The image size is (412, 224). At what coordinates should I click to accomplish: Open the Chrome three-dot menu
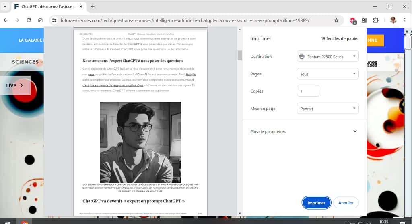click(x=405, y=20)
